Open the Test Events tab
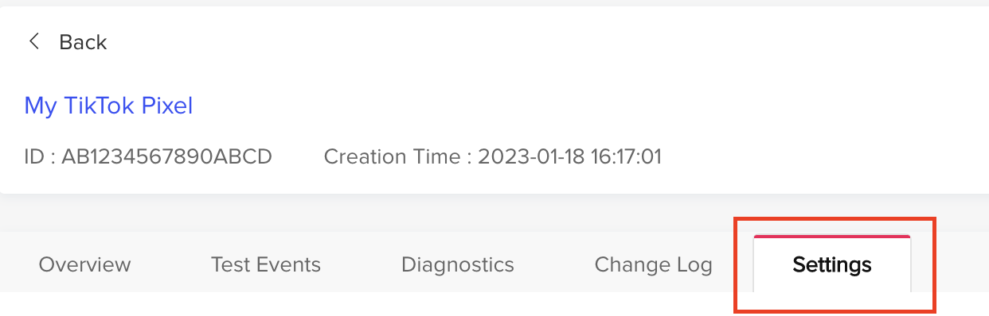 point(265,264)
